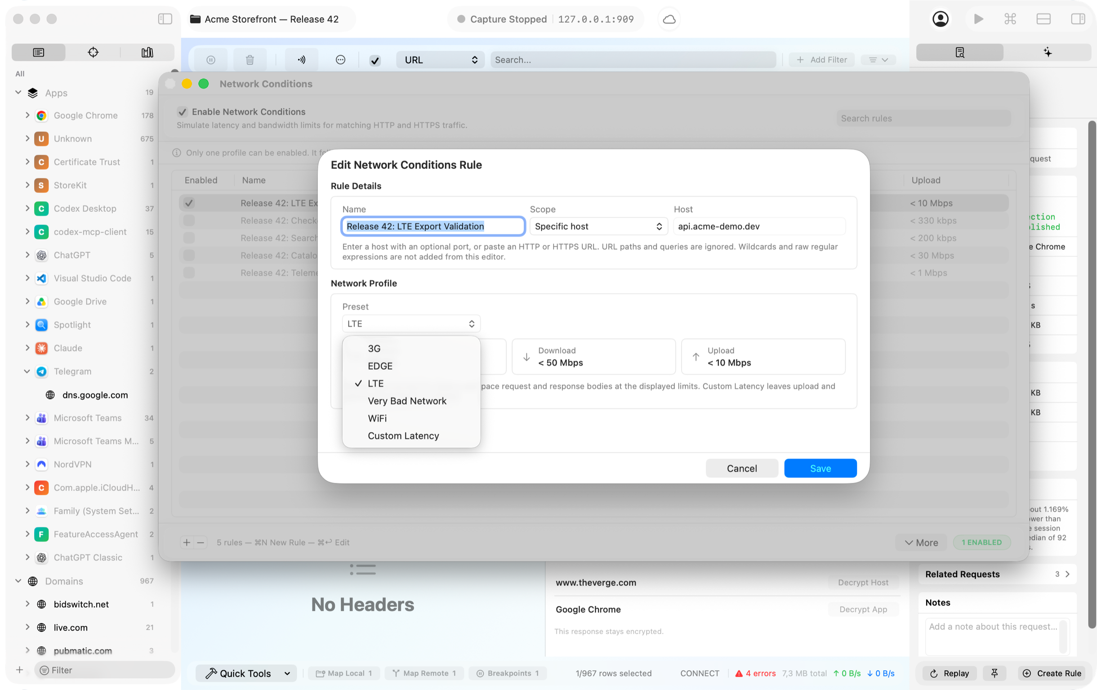The width and height of the screenshot is (1097, 690).
Task: Toggle the left sidebar visibility icon
Action: [x=165, y=19]
